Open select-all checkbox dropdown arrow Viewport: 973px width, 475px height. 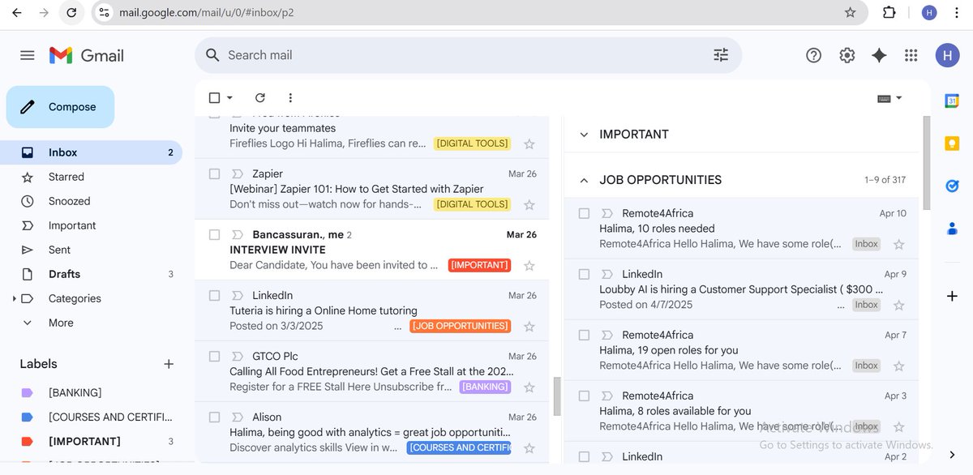[x=229, y=98]
